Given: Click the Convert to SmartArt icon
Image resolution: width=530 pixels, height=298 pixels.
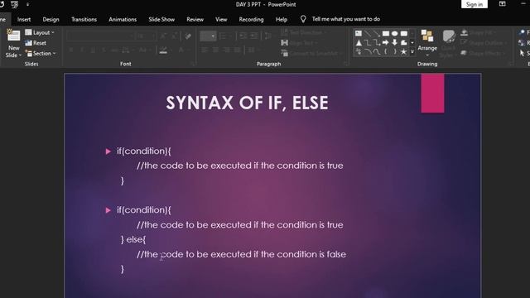Looking at the screenshot, I should pyautogui.click(x=284, y=53).
